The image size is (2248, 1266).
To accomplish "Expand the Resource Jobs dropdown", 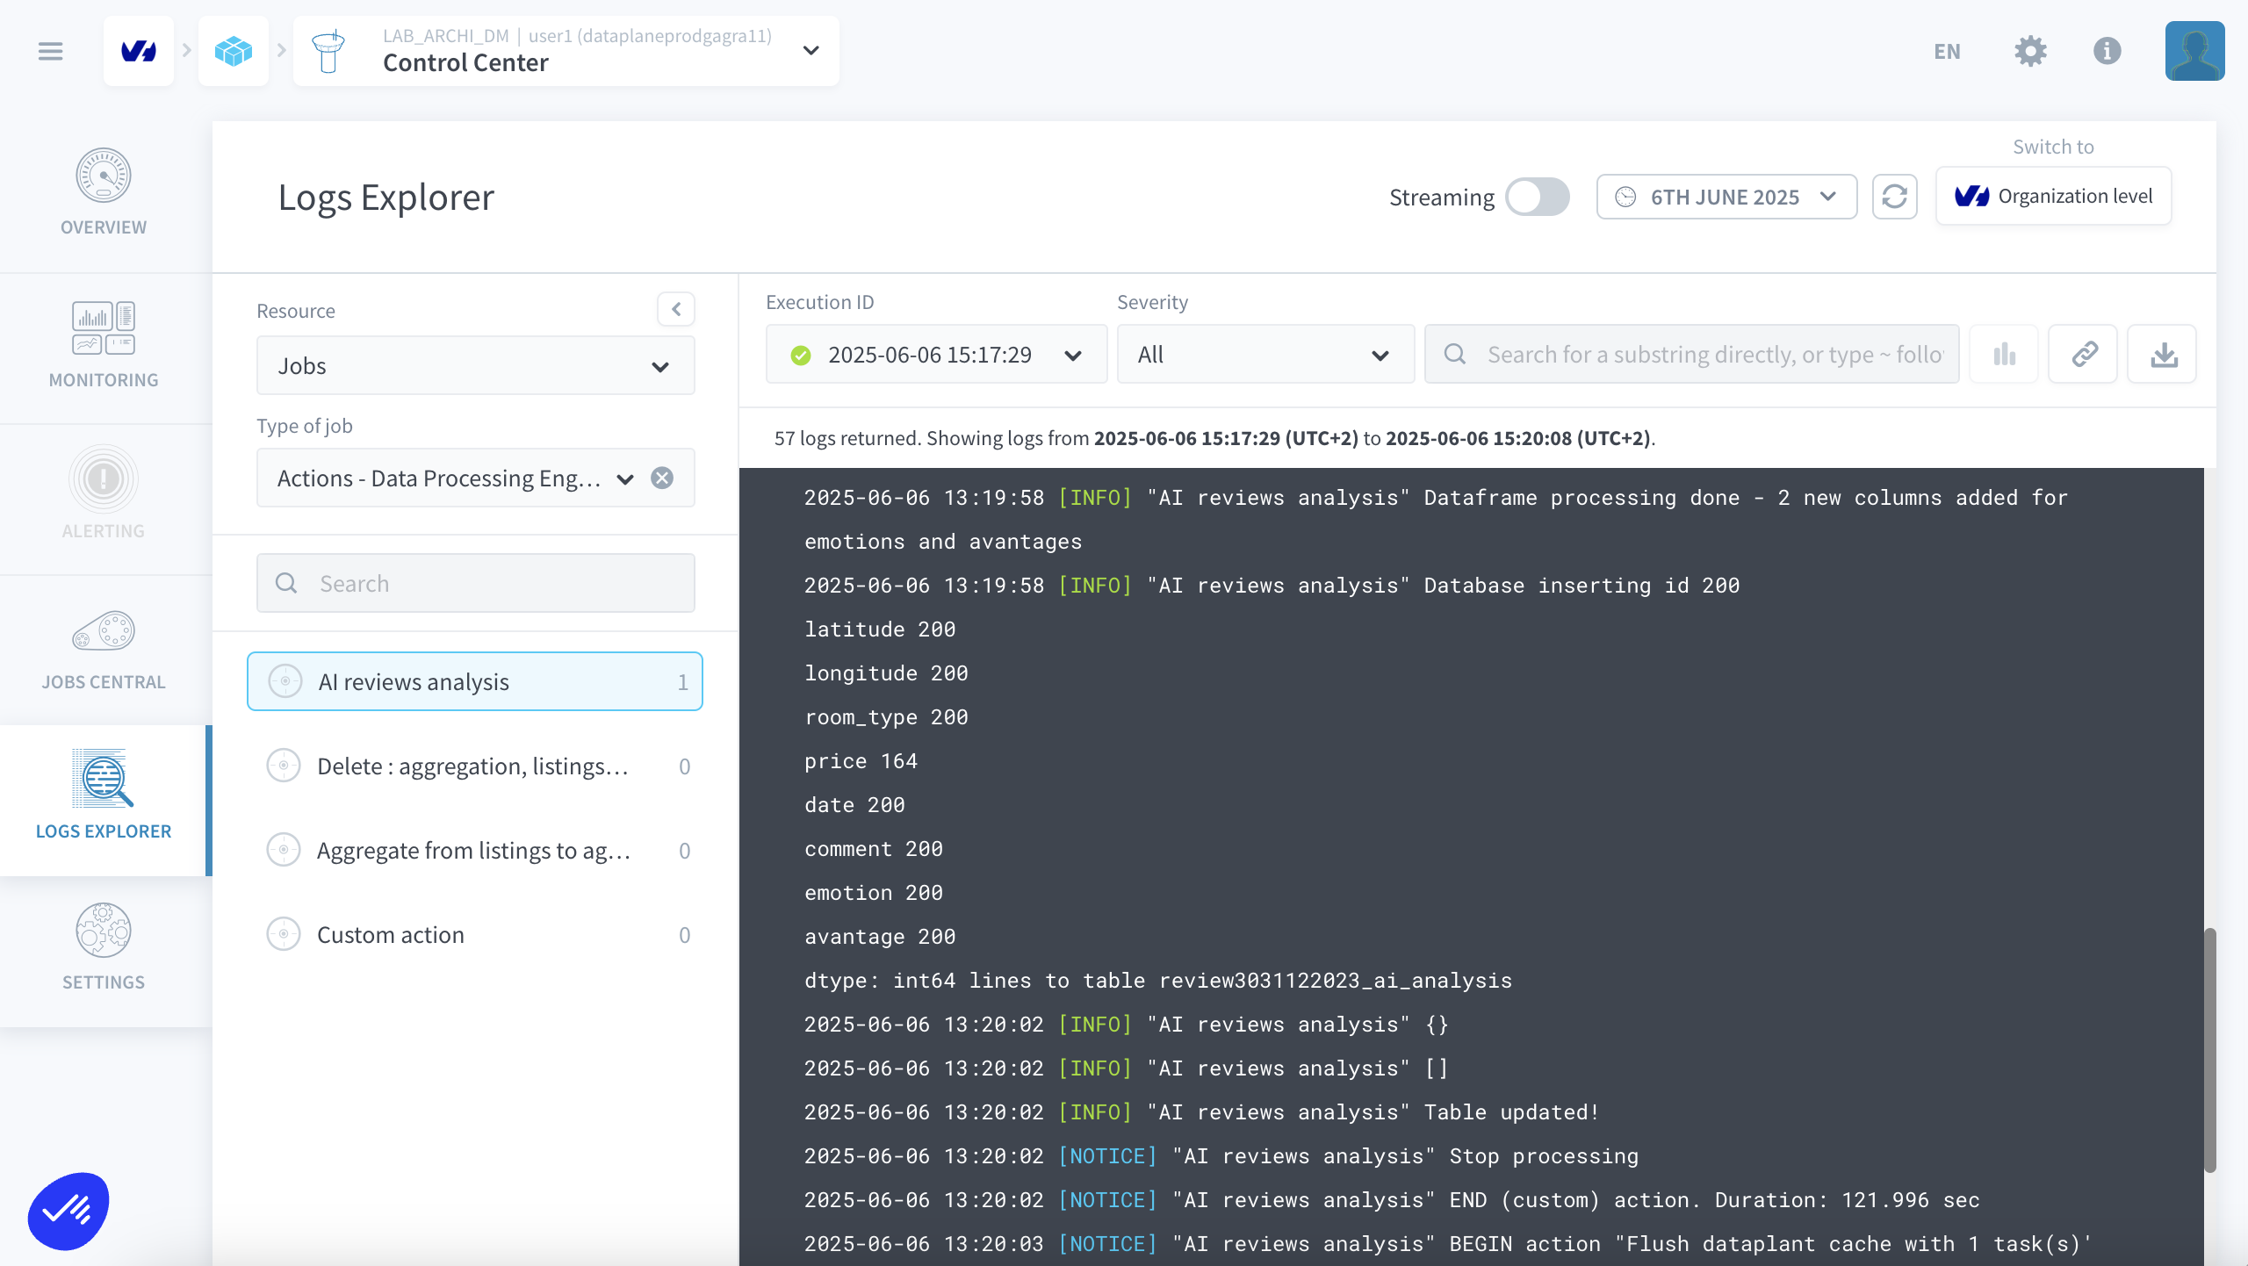I will coord(475,365).
